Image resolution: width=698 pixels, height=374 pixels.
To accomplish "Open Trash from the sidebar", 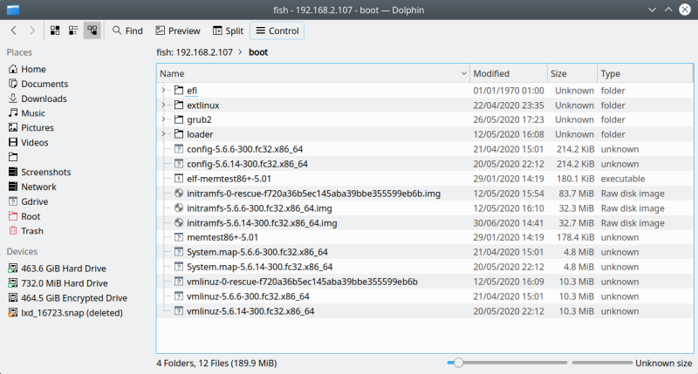I will tap(31, 231).
